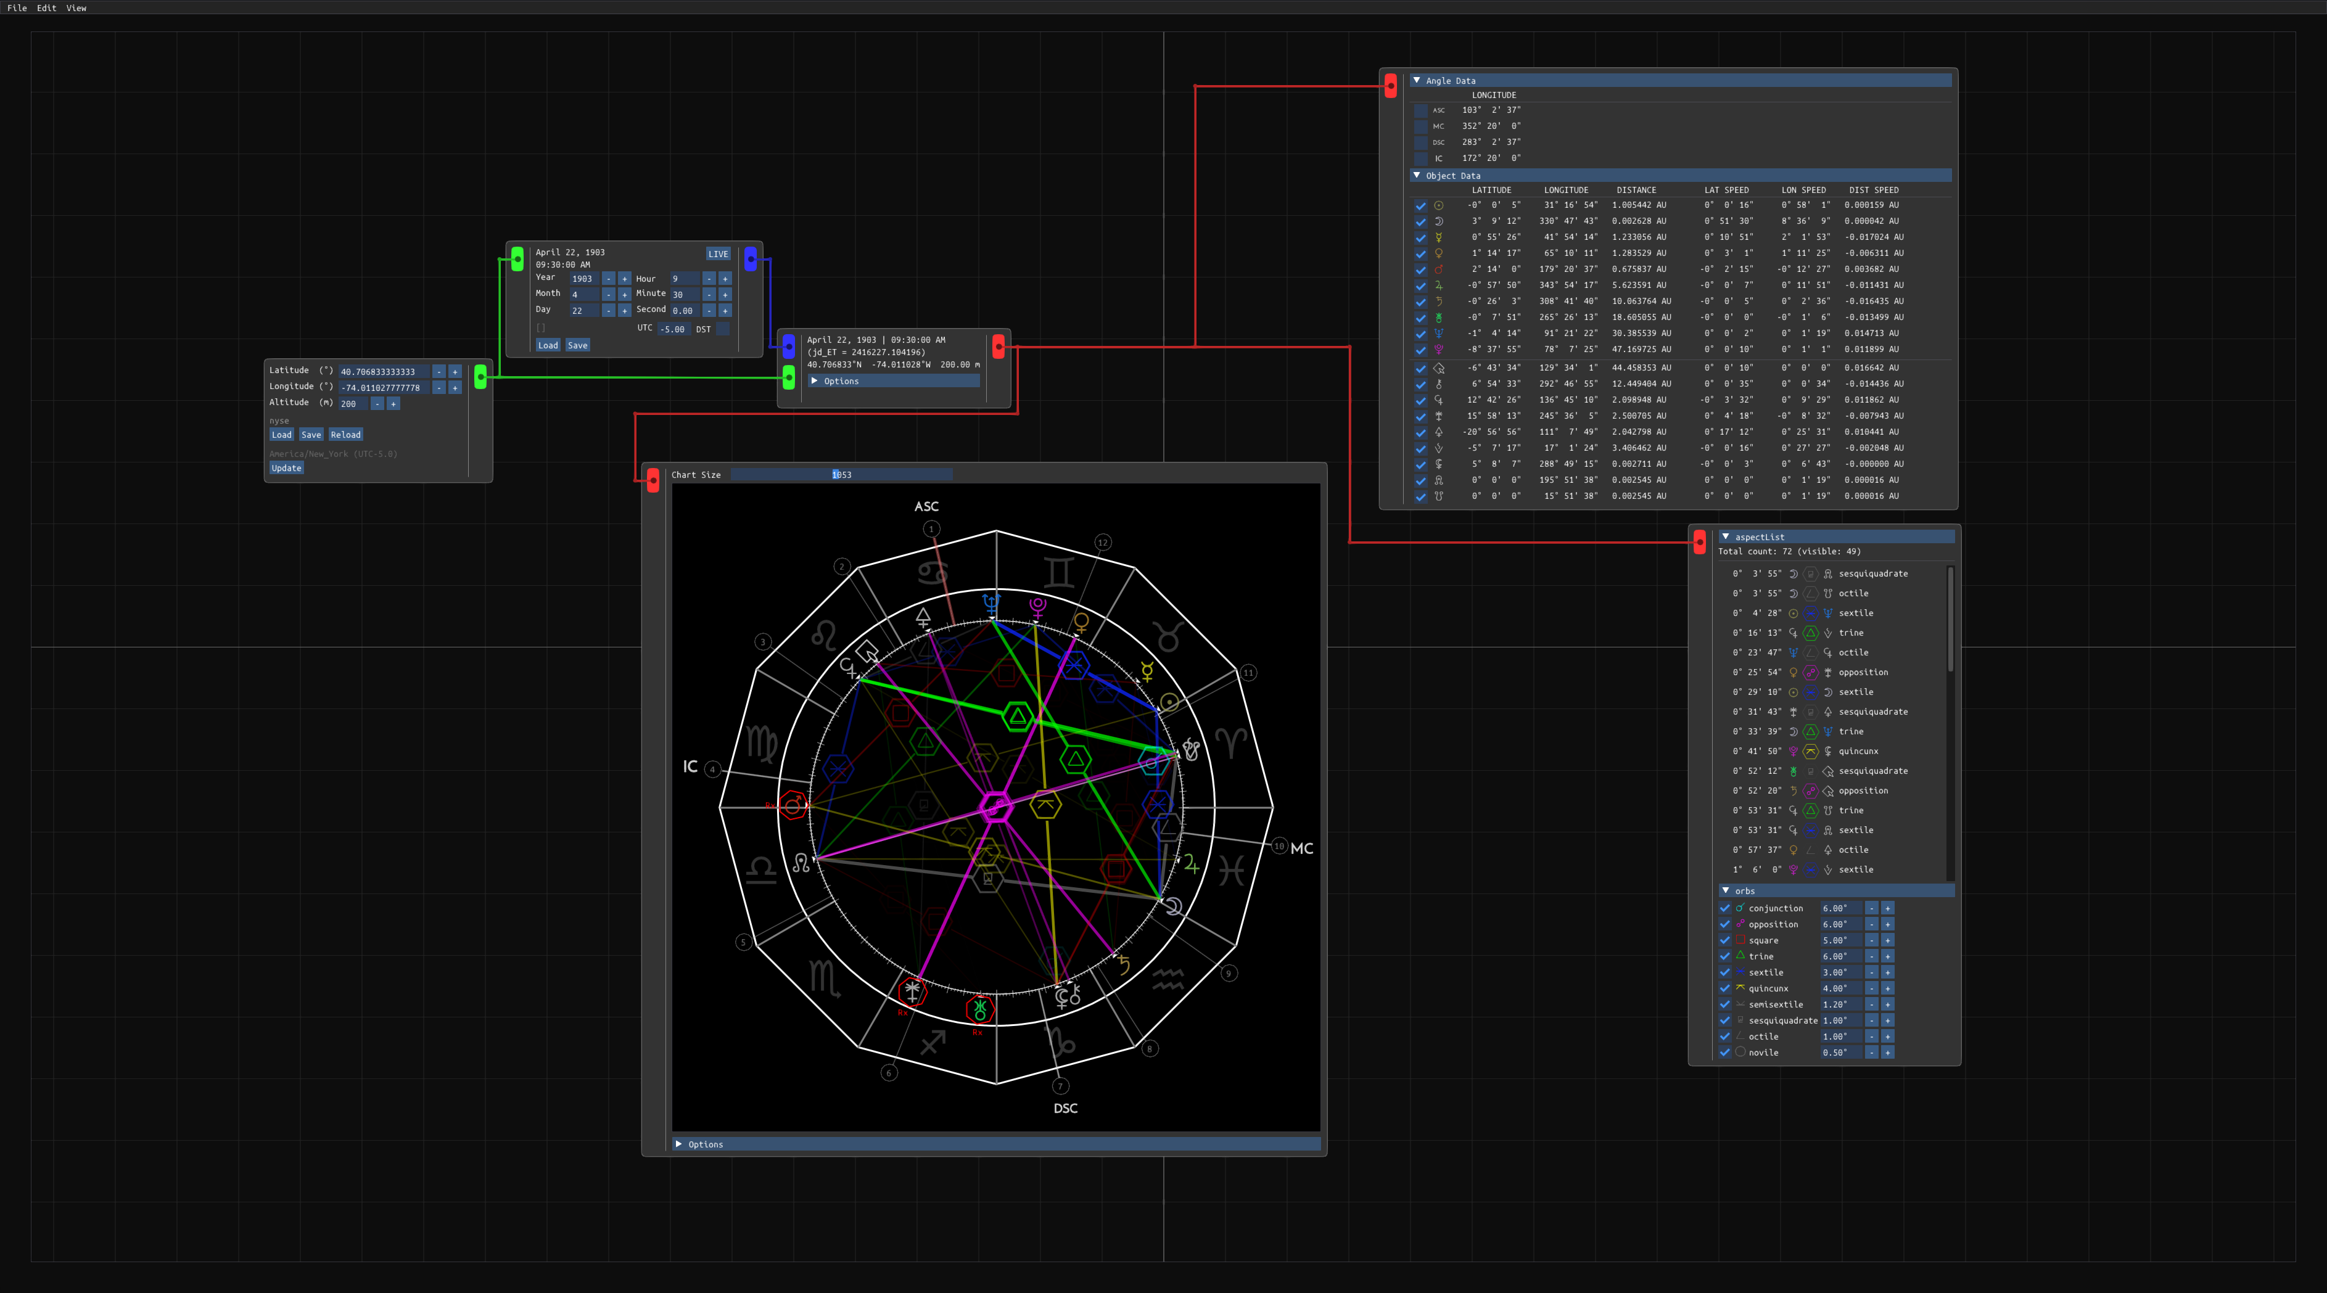This screenshot has height=1293, width=2327.
Task: Toggle the DST checkbox
Action: tap(723, 330)
